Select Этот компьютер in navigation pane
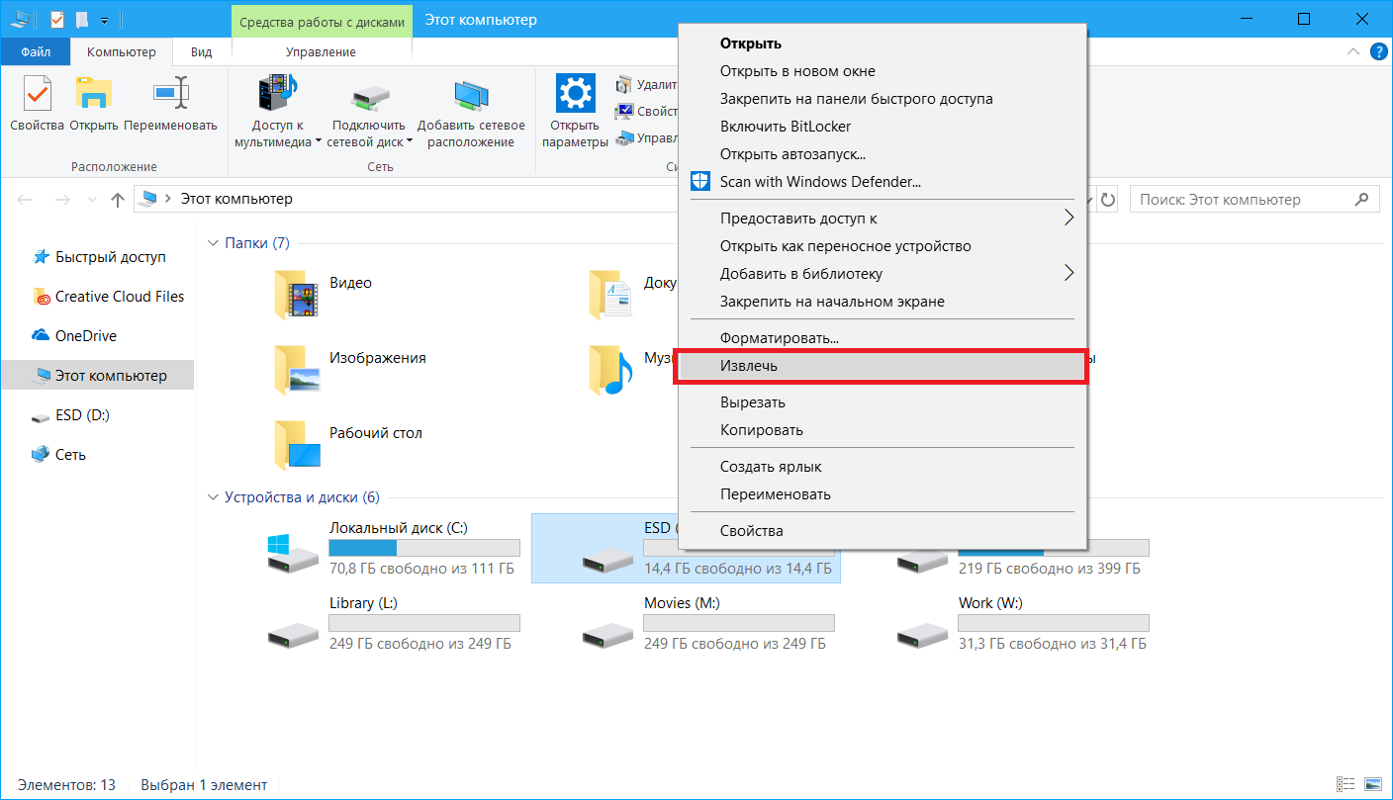Image resolution: width=1393 pixels, height=800 pixels. coord(98,375)
